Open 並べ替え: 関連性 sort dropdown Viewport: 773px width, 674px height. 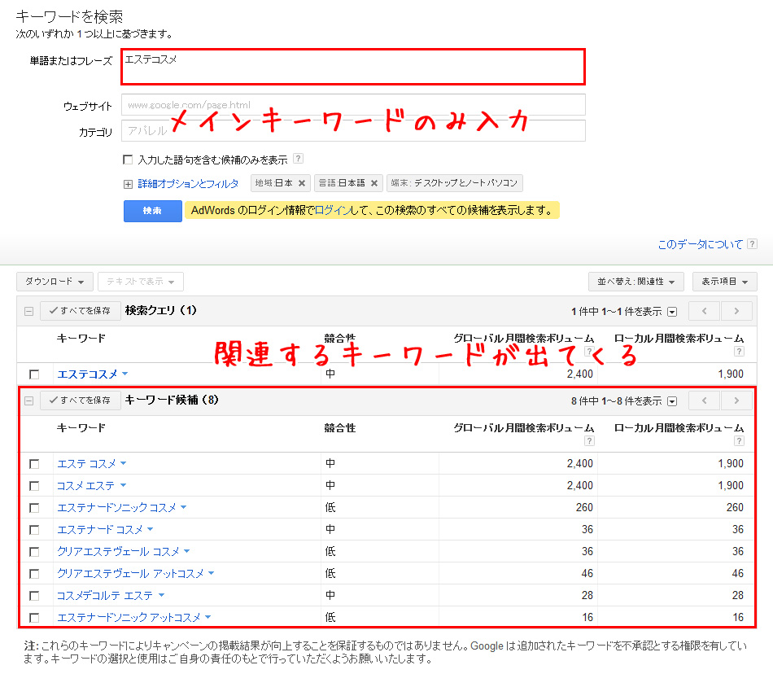[635, 282]
